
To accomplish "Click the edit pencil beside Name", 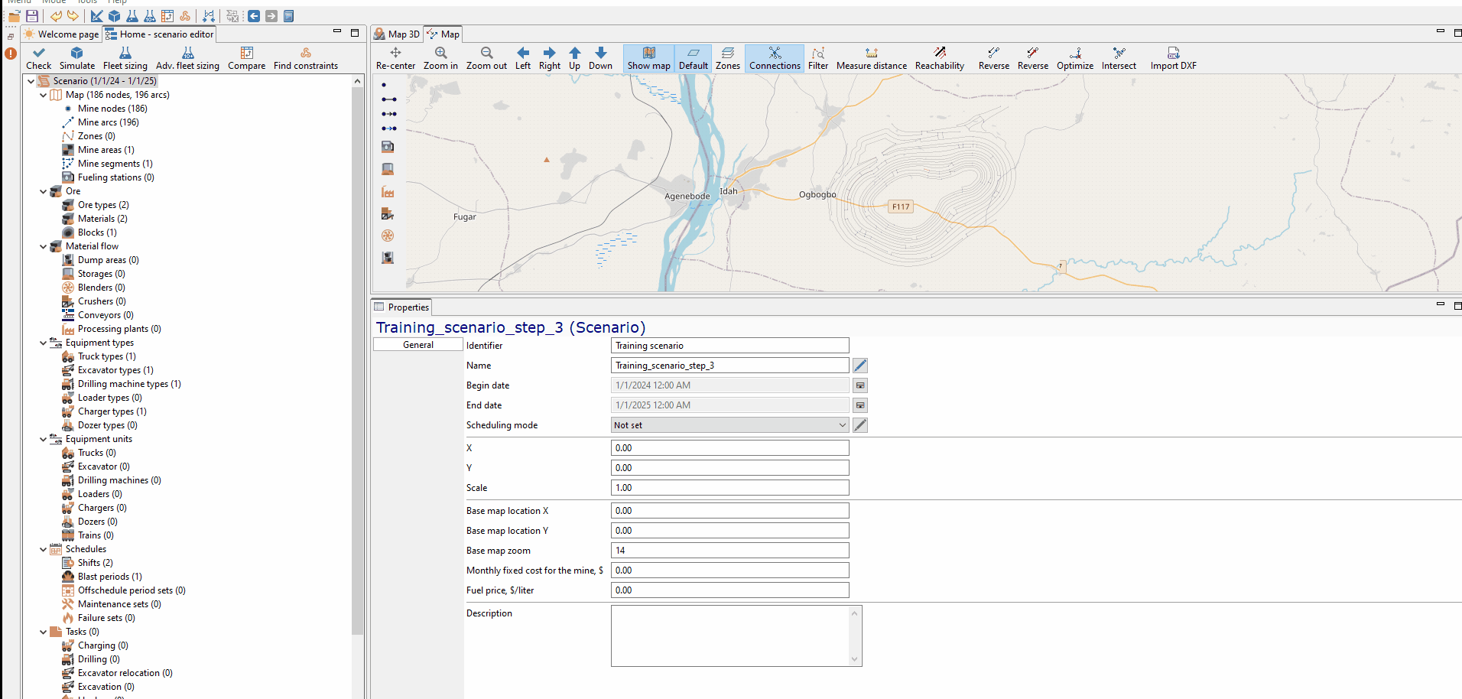I will point(860,366).
